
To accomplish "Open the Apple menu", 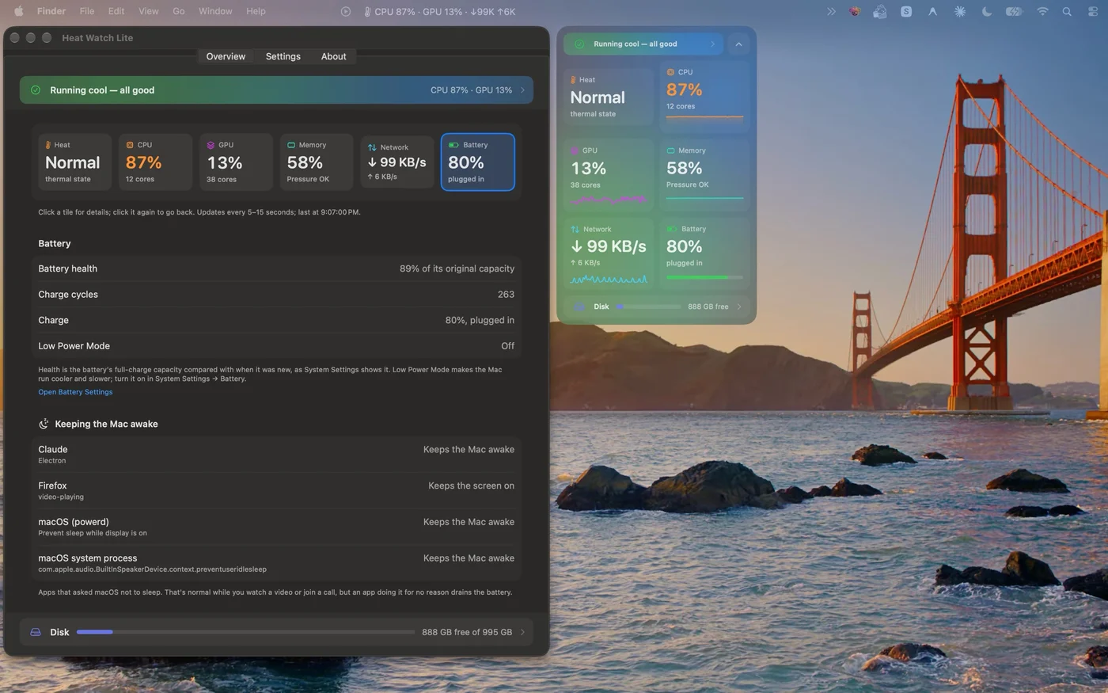I will click(19, 11).
